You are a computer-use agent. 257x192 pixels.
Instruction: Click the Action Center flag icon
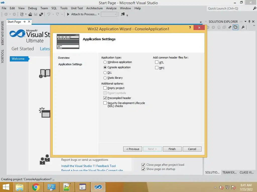(234, 187)
